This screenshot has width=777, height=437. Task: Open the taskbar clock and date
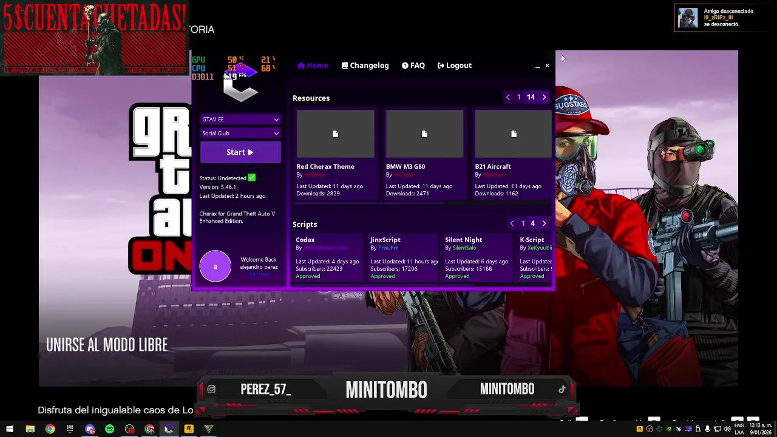click(x=761, y=429)
